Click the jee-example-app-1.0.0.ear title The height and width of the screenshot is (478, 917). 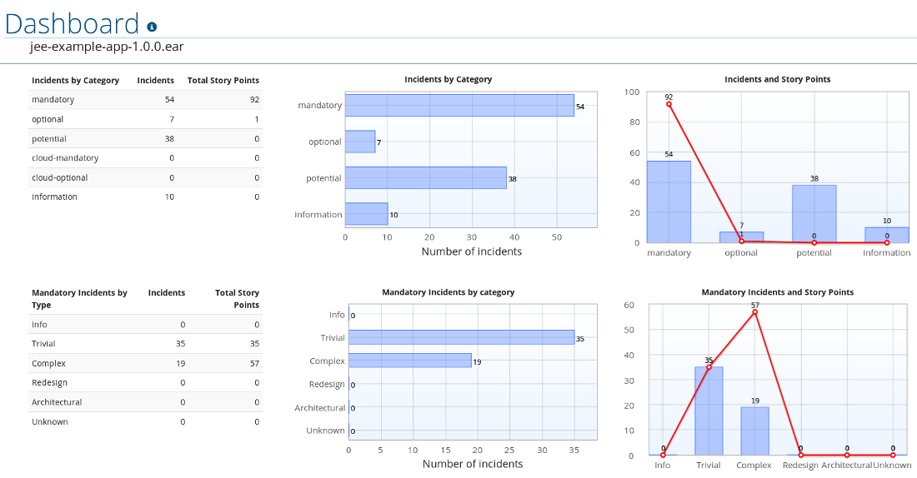[107, 47]
